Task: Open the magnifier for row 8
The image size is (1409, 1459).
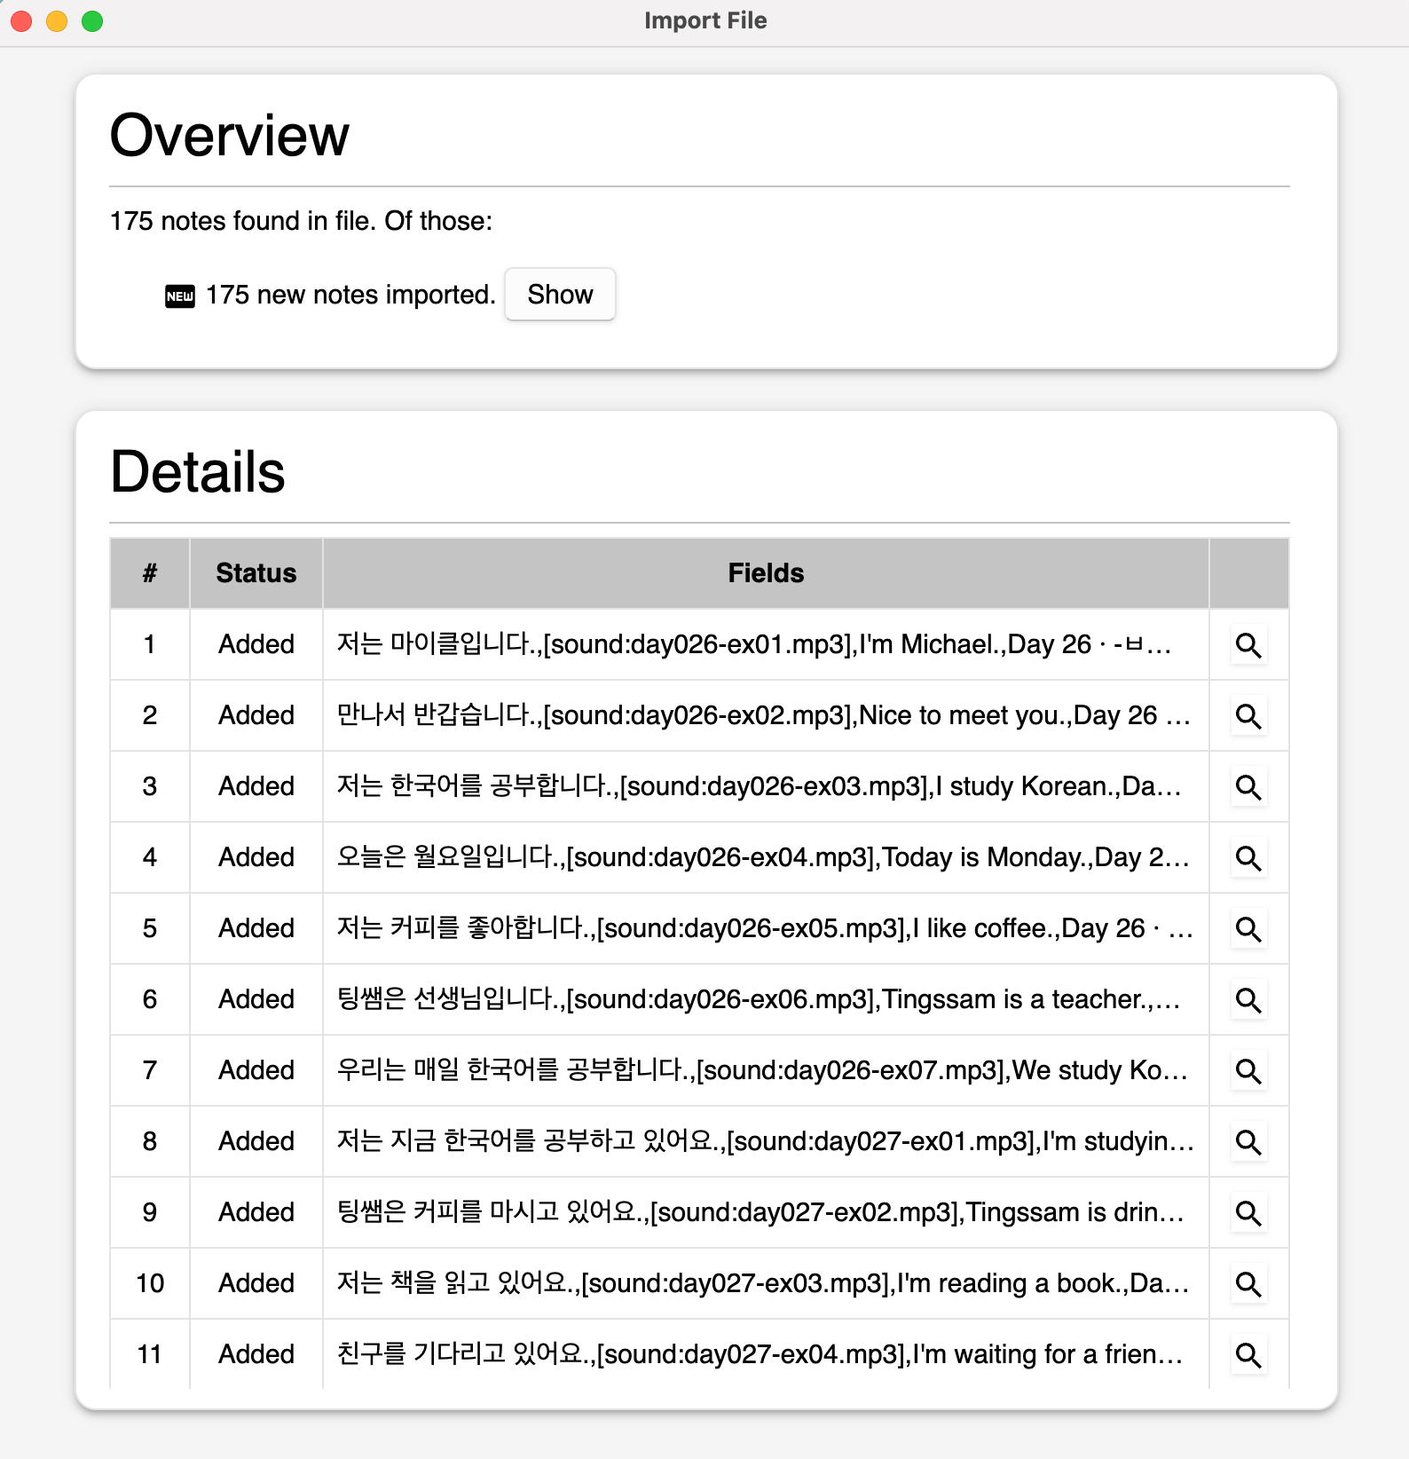Action: click(x=1248, y=1142)
